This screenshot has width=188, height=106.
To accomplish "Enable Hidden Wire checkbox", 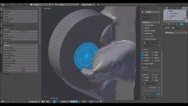I will pos(143,33).
